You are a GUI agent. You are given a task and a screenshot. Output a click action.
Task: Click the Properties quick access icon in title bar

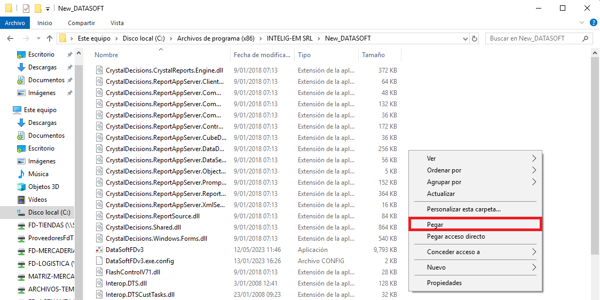[x=26, y=9]
